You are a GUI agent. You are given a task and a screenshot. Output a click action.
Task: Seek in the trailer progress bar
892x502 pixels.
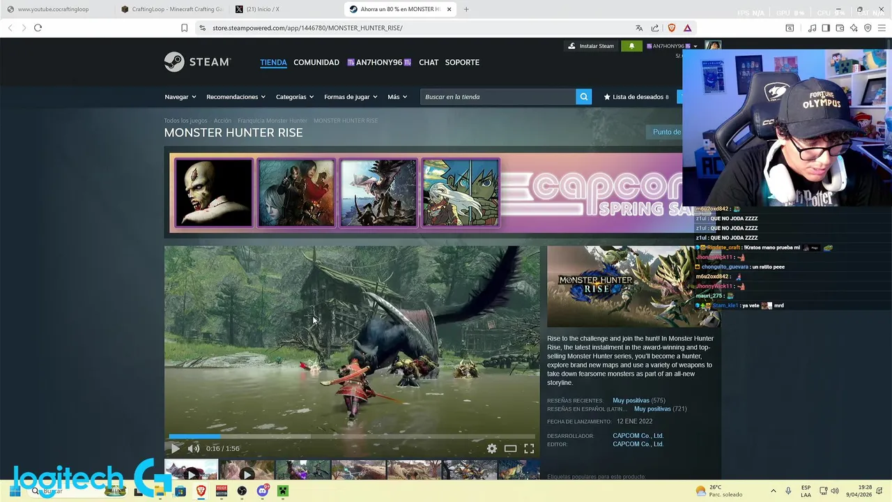click(x=352, y=436)
